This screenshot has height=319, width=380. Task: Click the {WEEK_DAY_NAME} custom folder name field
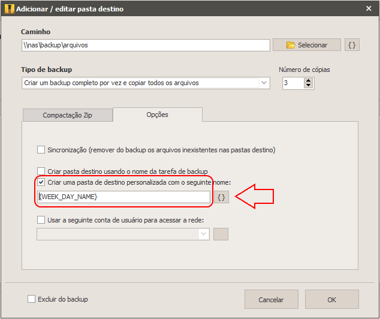[123, 197]
